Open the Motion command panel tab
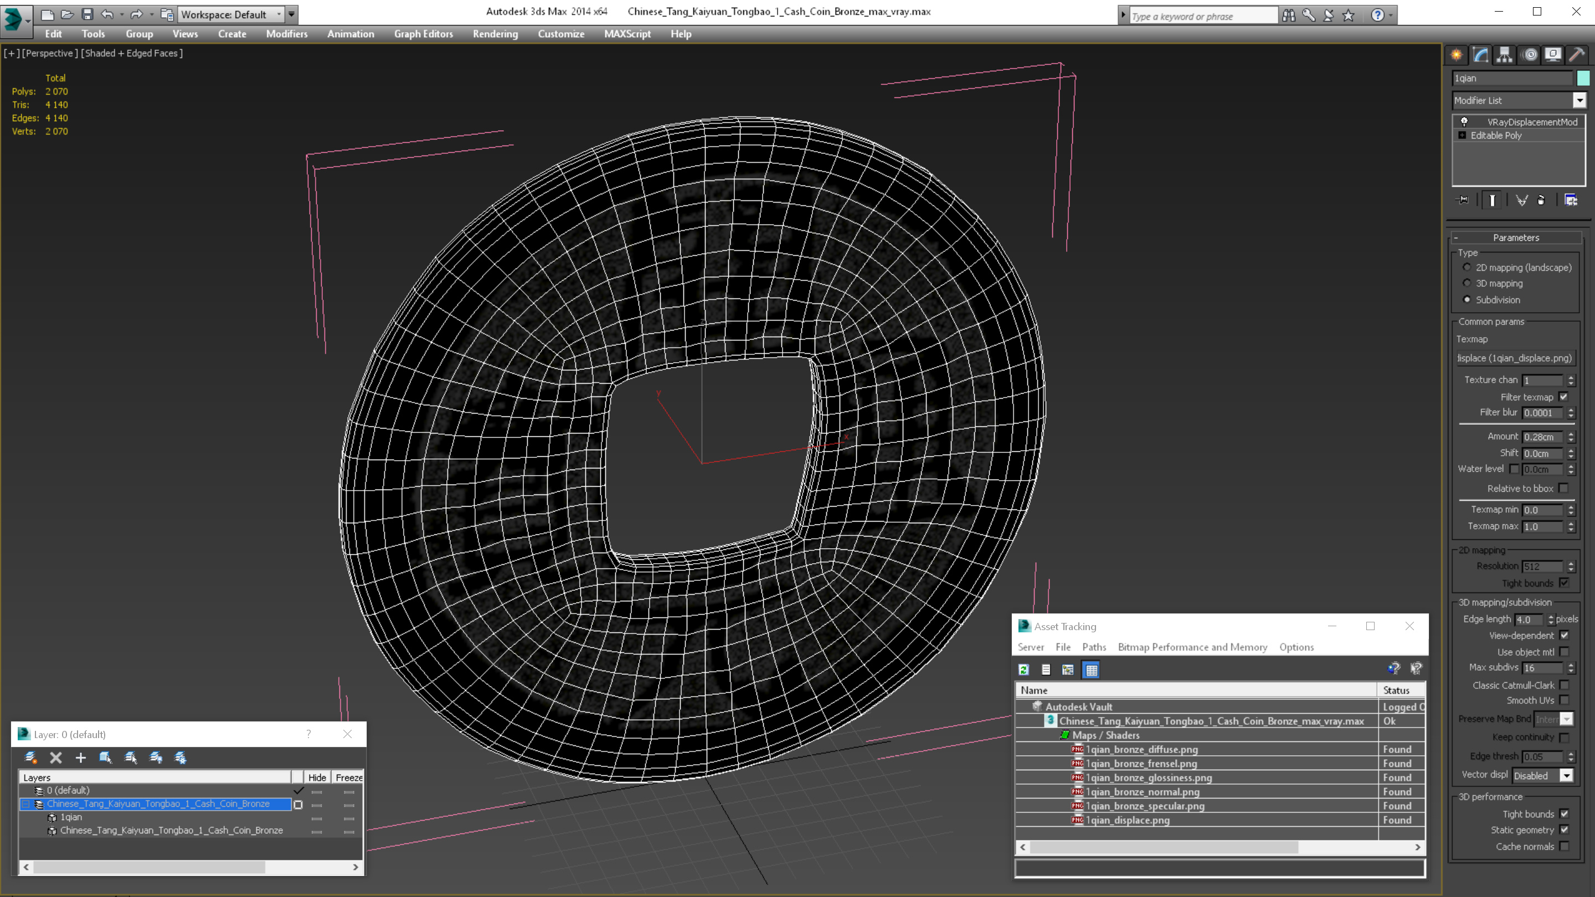 point(1530,55)
